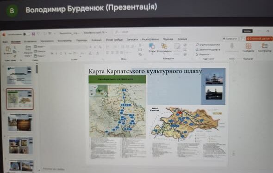The height and width of the screenshot is (173, 273).
Task: Click the bulleted list icon
Action: point(108,47)
